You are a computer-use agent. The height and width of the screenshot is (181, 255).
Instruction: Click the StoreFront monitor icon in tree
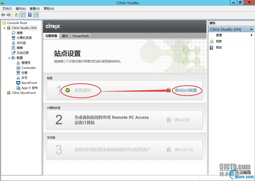click(18, 83)
